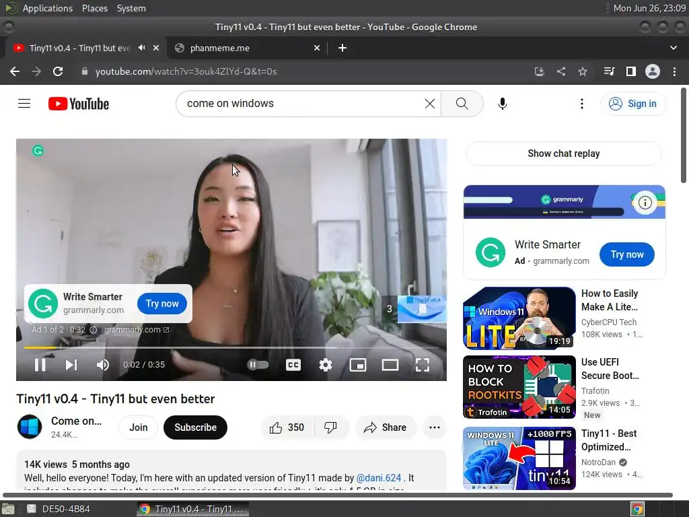Click the Join button
689x517 pixels.
(138, 427)
